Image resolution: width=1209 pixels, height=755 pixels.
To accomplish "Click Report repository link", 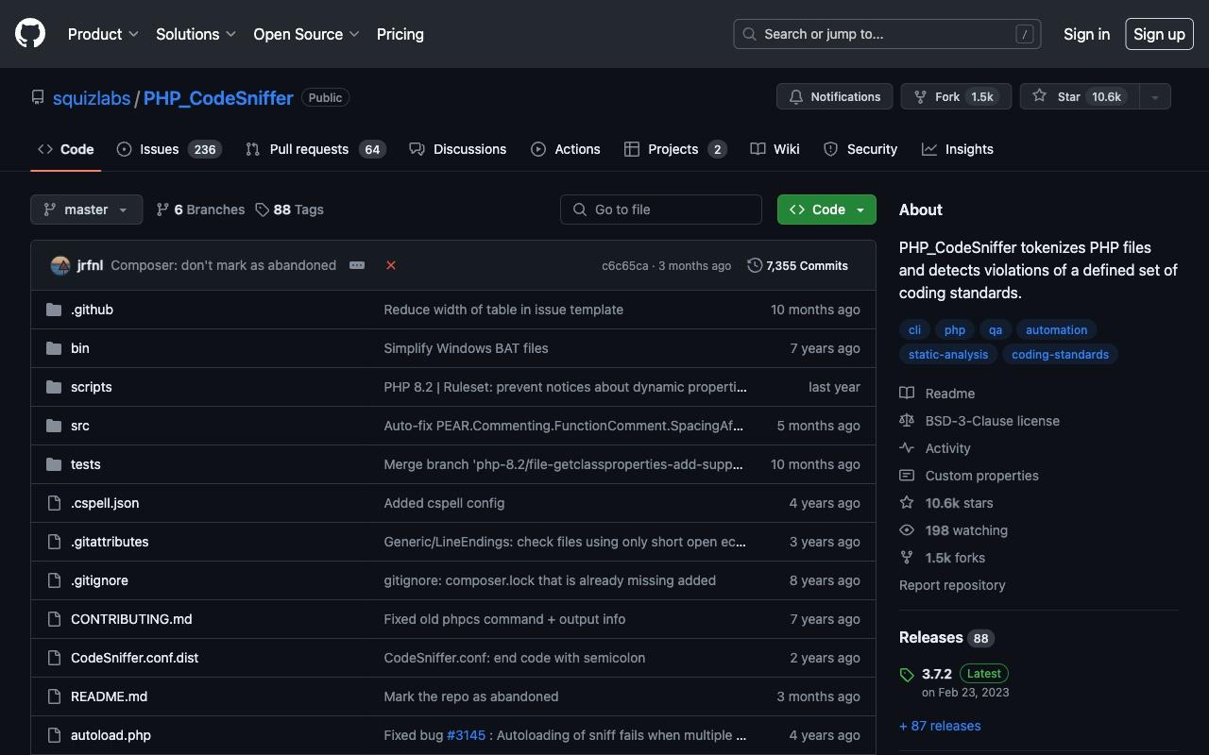I will tap(952, 585).
